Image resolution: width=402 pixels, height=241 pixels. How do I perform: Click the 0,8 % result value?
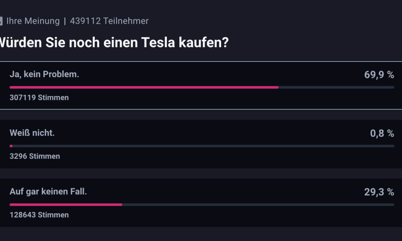click(382, 133)
